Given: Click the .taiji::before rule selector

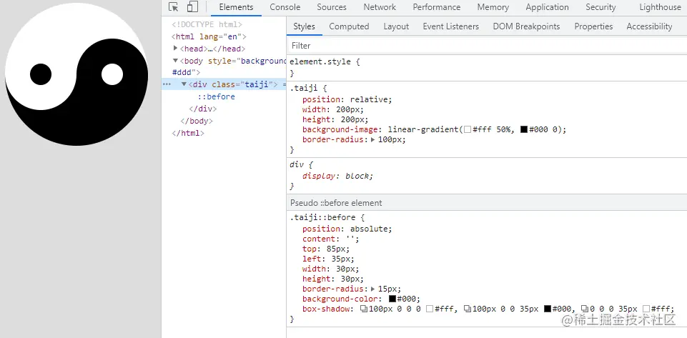Looking at the screenshot, I should (322, 217).
